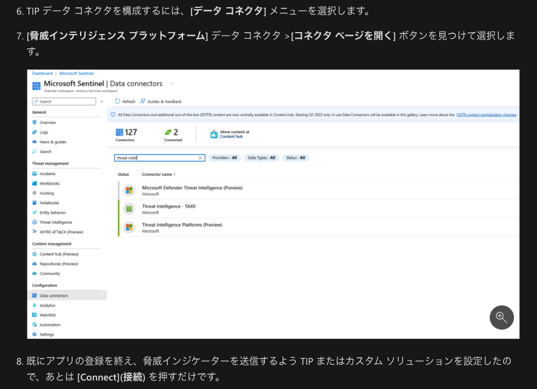Select the Search item under General
Image resolution: width=537 pixels, height=389 pixels.
(x=45, y=151)
